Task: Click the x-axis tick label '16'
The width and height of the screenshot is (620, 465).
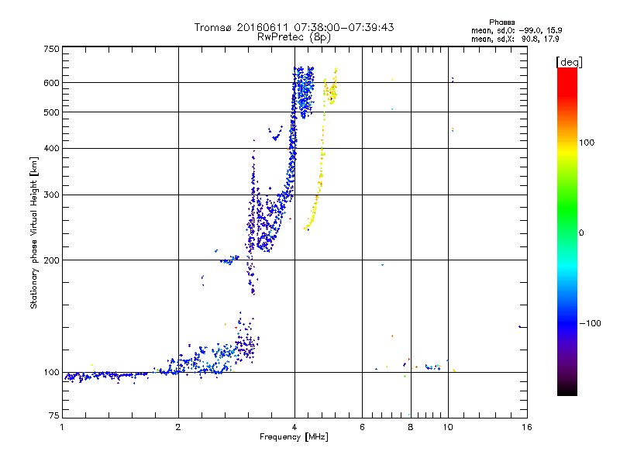Action: click(527, 427)
